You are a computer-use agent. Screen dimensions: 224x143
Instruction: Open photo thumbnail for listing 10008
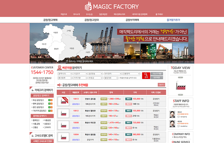coord(64,125)
